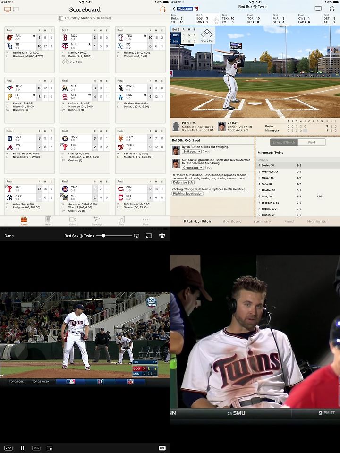Screen dimensions: 340x453
Task: Tap the TV icon in Gameday header
Action: point(318,9)
